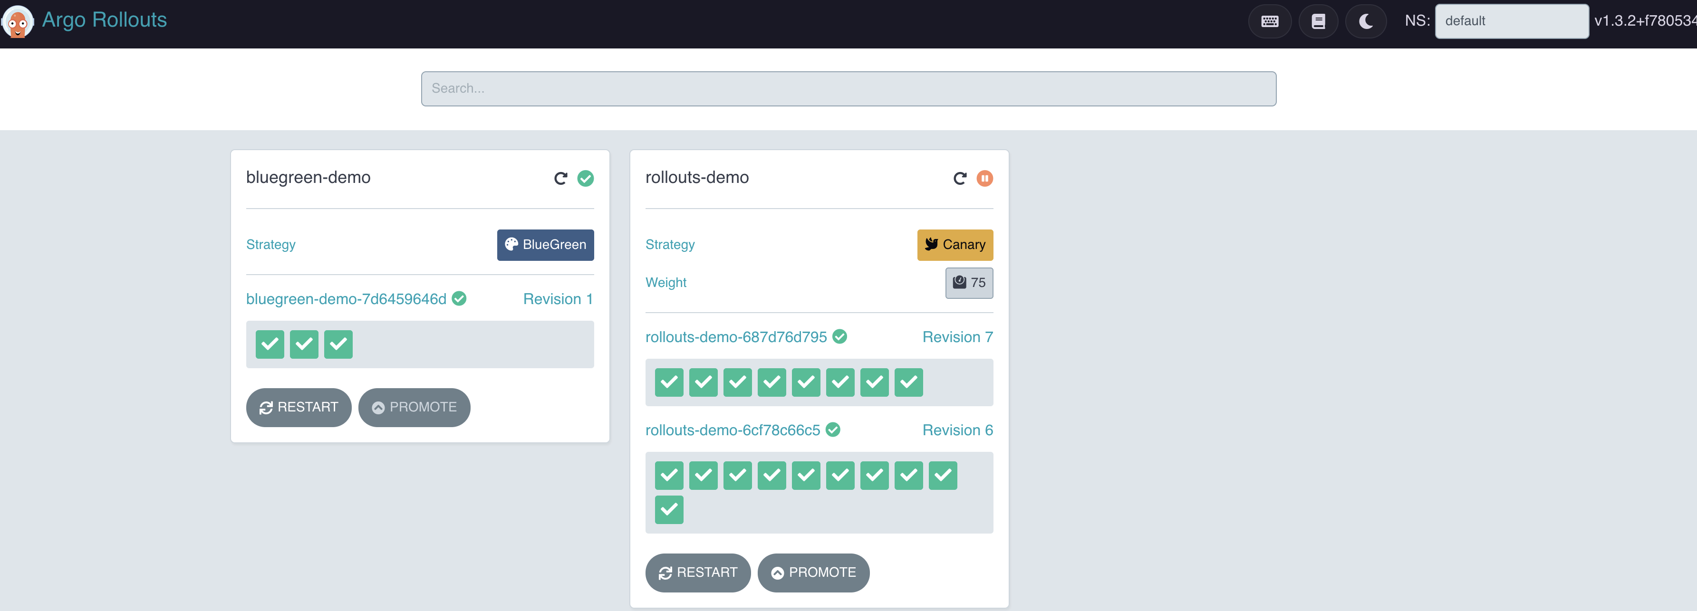The width and height of the screenshot is (1697, 611).
Task: Open rollouts-demo-687d76d795 replica set link
Action: coord(736,337)
